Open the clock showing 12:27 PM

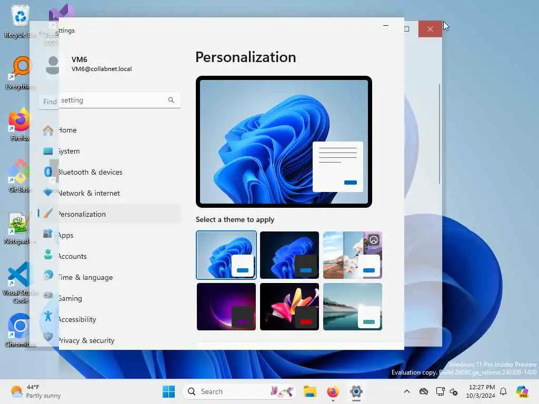481,391
